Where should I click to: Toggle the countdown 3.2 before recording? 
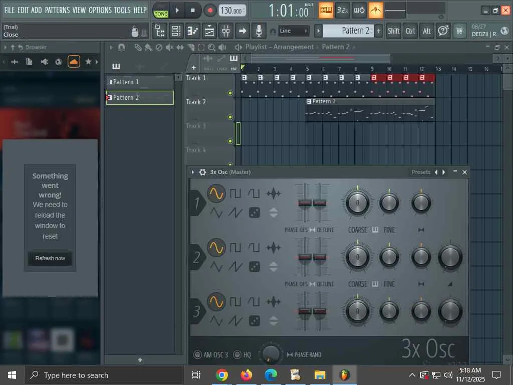tap(342, 11)
